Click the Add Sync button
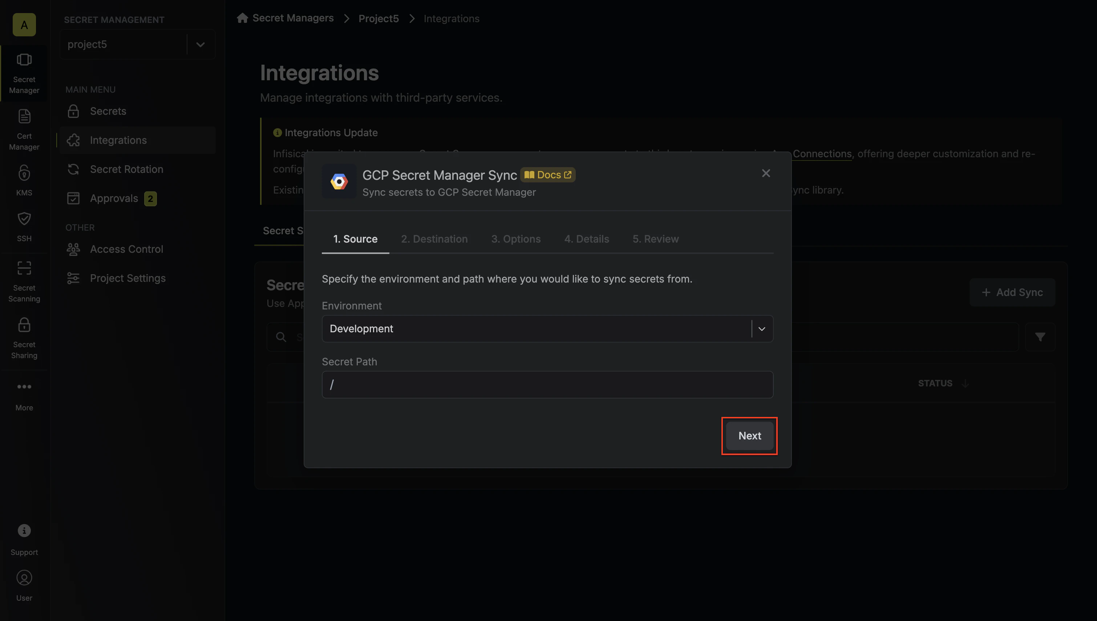 [x=1012, y=292]
